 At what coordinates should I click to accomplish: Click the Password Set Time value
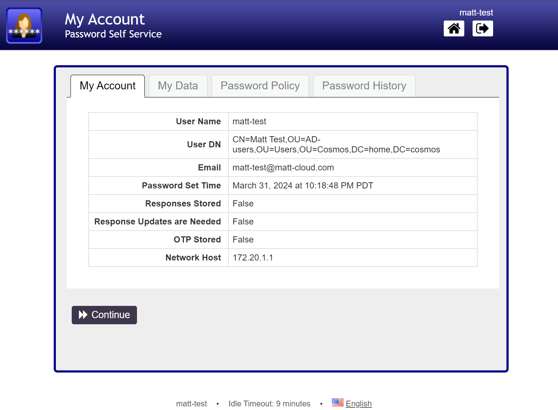click(302, 186)
